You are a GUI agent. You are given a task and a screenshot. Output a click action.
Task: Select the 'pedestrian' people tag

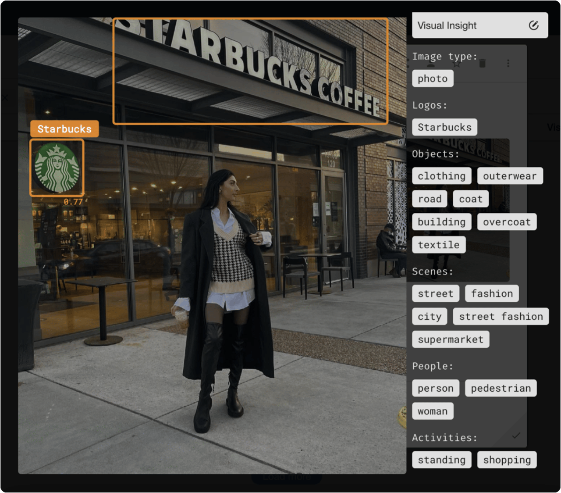click(x=501, y=388)
